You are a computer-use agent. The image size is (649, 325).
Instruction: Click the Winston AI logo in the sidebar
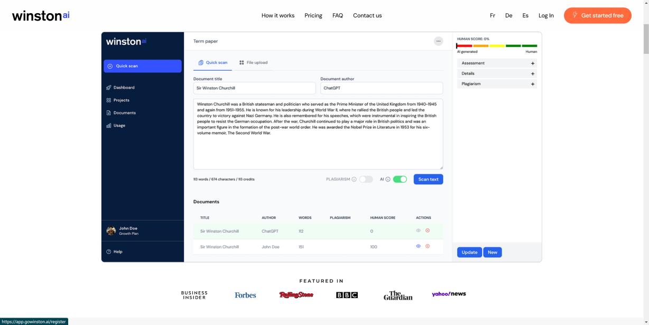pos(126,41)
